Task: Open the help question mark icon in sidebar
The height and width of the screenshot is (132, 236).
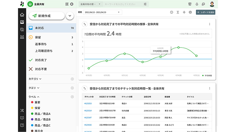Action: 22,125
